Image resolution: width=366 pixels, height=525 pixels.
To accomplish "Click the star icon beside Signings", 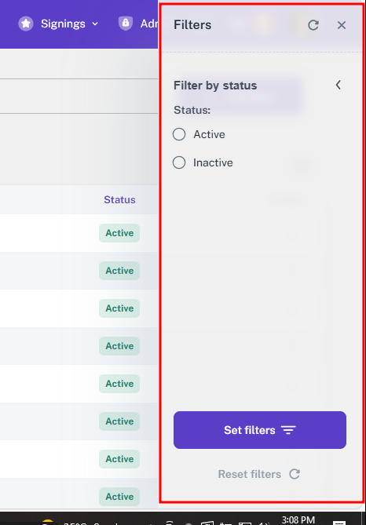I will (x=26, y=24).
